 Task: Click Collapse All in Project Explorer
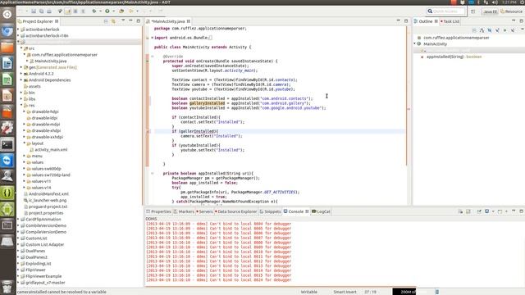coord(106,21)
